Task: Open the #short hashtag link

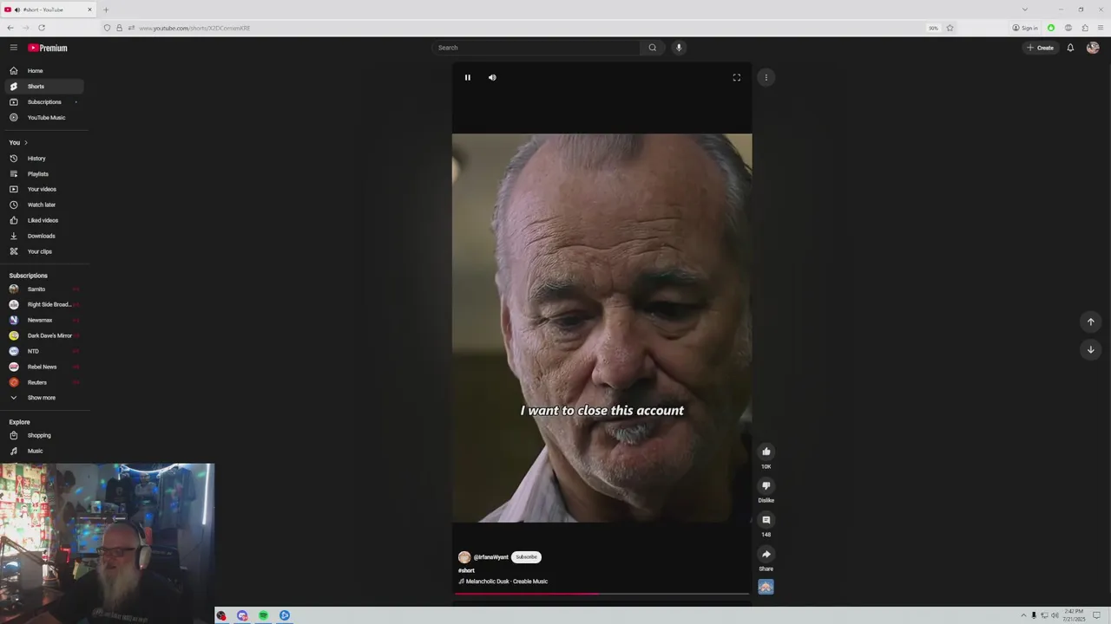Action: coord(467,570)
